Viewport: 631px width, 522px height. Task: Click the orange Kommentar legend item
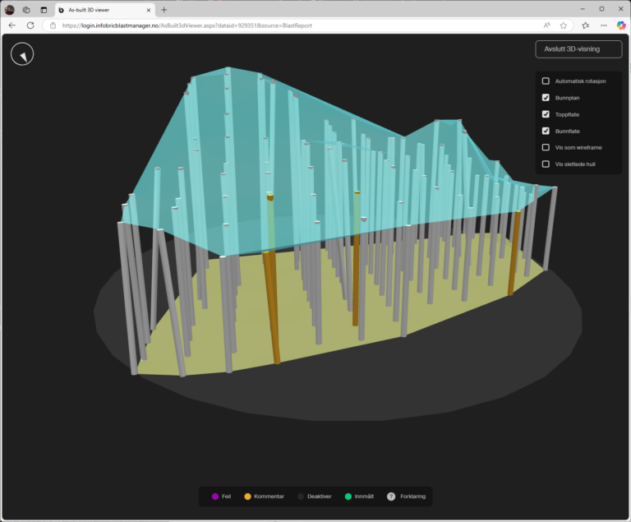click(x=264, y=497)
